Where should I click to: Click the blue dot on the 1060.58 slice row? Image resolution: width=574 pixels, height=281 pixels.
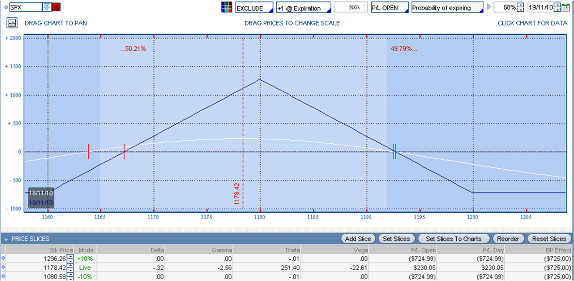coord(3,277)
